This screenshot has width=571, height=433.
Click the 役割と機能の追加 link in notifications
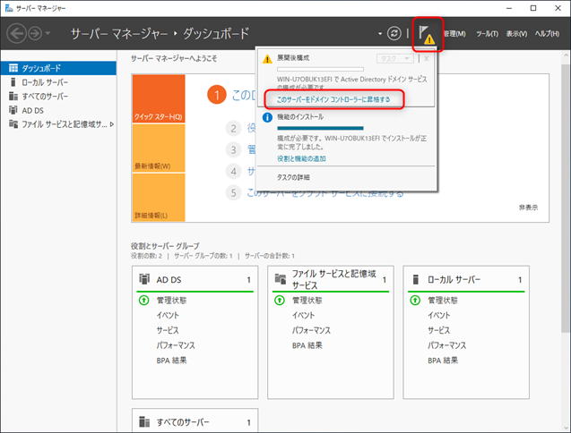(x=301, y=158)
